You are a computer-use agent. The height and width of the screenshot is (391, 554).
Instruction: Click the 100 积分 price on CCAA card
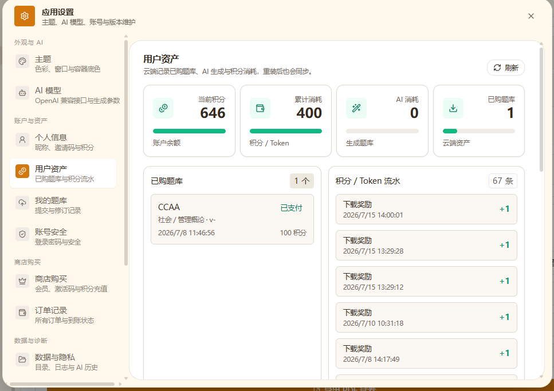coord(293,233)
